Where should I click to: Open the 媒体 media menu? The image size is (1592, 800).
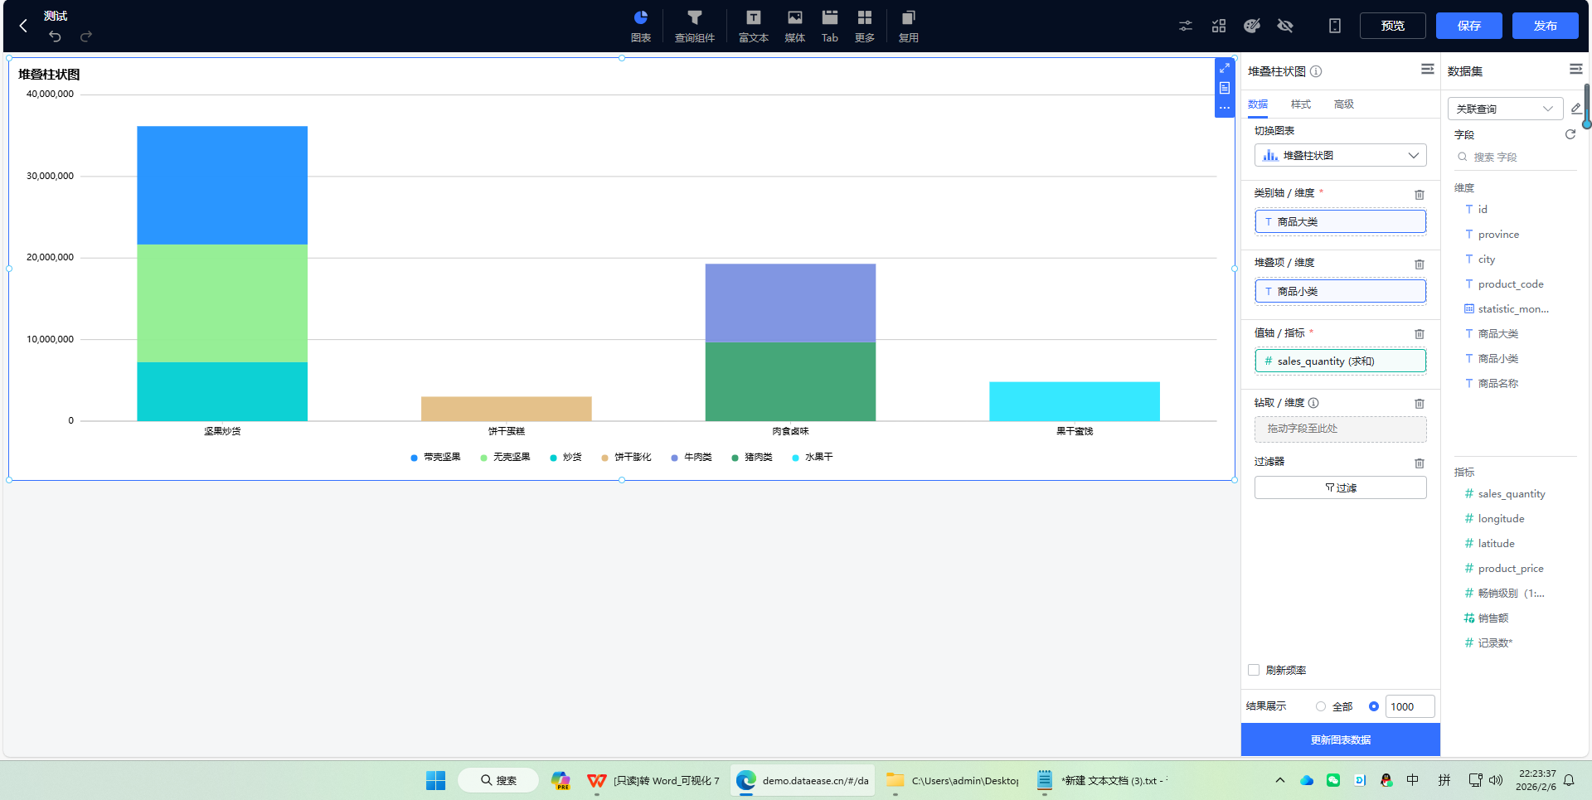coord(795,26)
